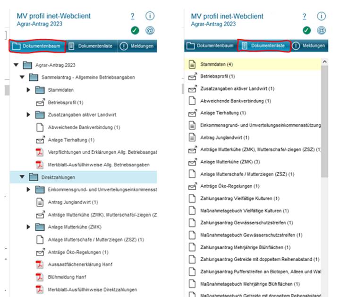Open the Meldungen tab in left panel
Screen dimensions: 340x297
(136, 46)
